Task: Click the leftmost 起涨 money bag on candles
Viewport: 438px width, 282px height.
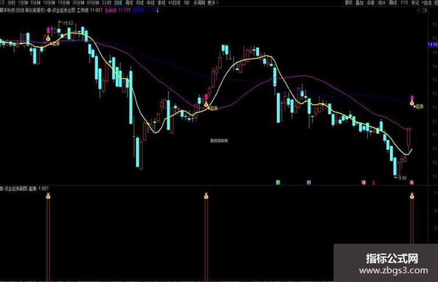Action: coord(48,38)
